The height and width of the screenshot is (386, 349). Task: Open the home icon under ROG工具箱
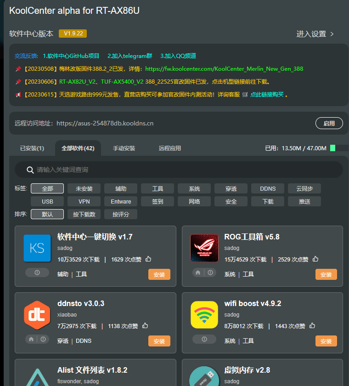(198, 272)
